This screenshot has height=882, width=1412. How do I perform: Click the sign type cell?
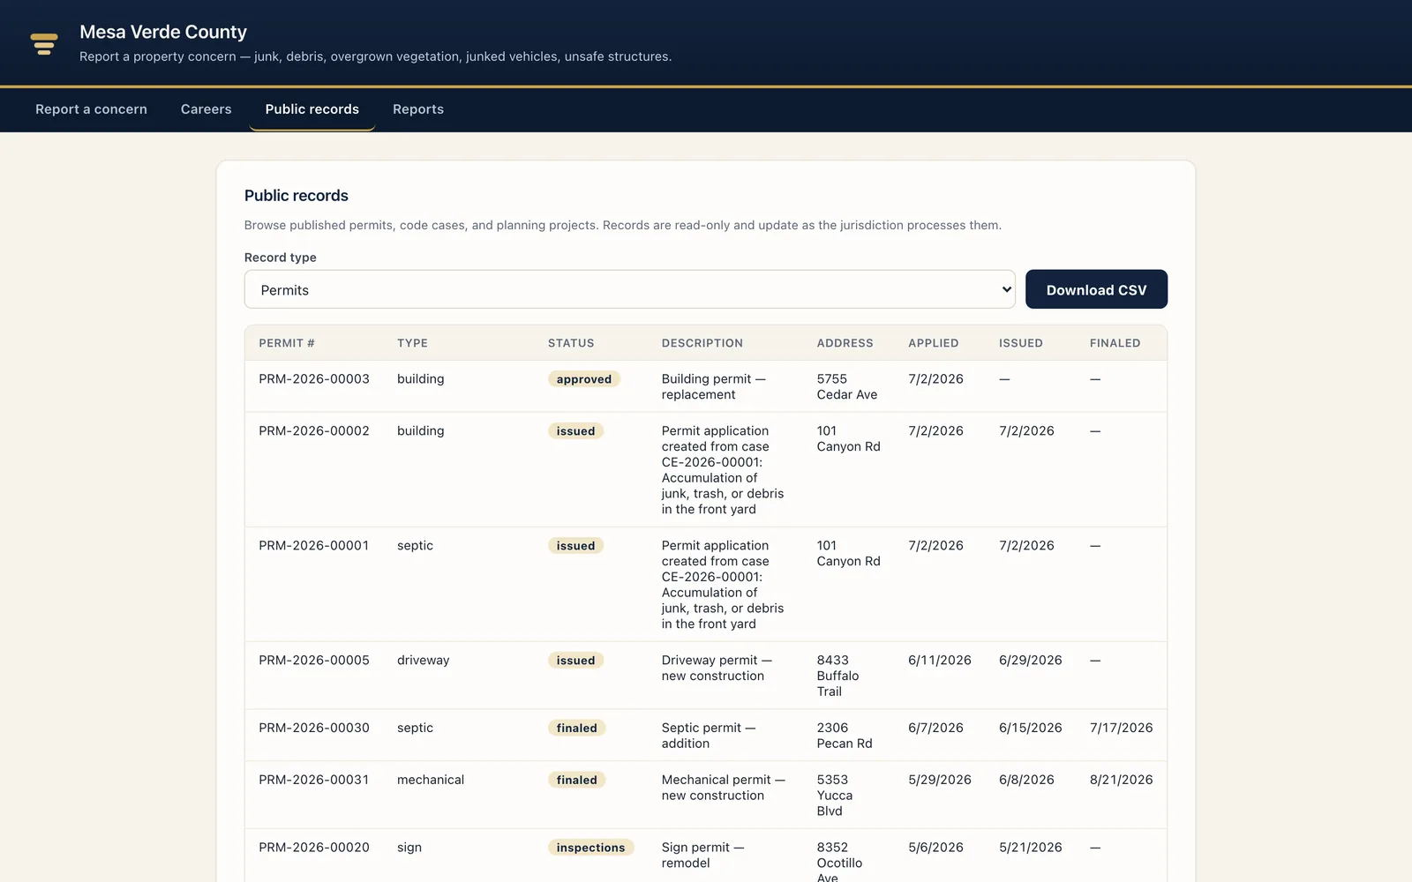[x=409, y=848]
